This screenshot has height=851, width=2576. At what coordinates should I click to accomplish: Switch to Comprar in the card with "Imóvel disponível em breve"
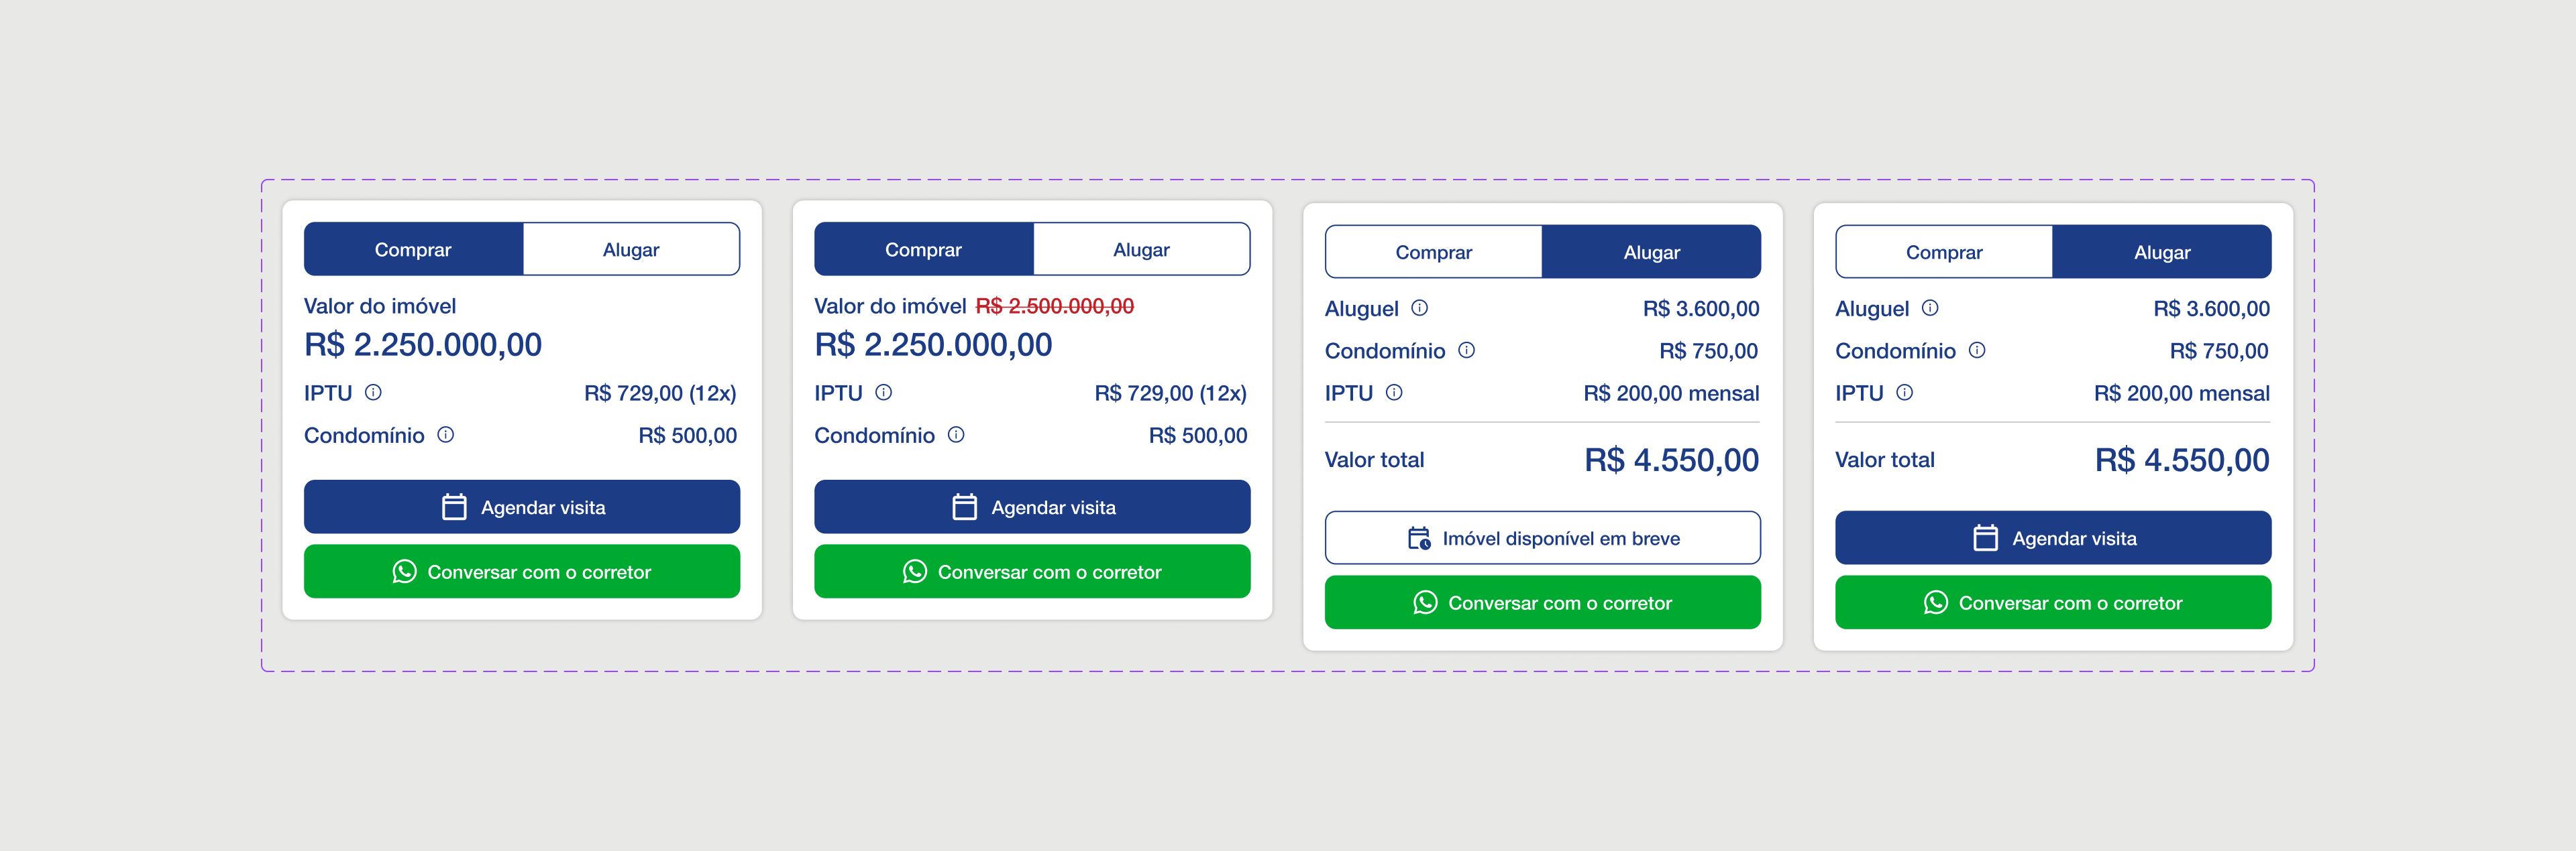tap(1433, 252)
